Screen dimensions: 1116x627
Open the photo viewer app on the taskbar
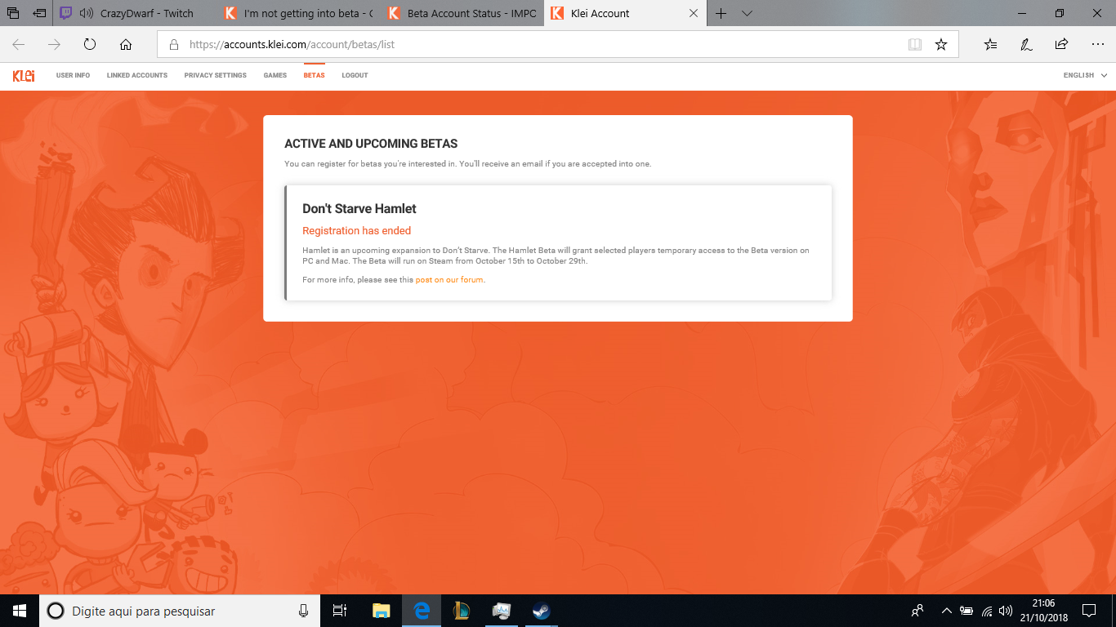pyautogui.click(x=502, y=611)
